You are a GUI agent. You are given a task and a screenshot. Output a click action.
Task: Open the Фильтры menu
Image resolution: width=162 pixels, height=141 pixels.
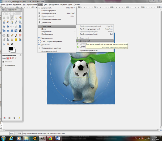(x=63, y=4)
